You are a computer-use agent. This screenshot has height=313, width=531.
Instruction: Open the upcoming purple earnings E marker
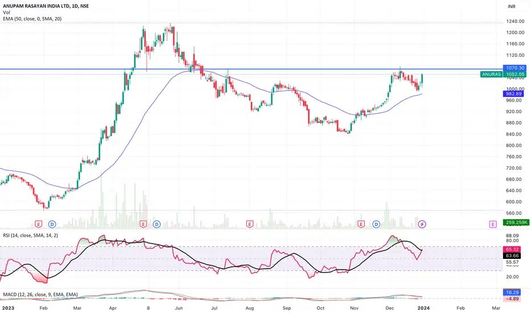pyautogui.click(x=493, y=224)
